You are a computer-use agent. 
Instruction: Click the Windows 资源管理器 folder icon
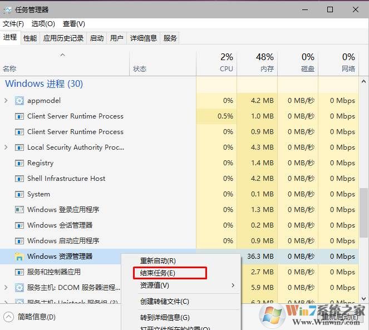coord(19,257)
